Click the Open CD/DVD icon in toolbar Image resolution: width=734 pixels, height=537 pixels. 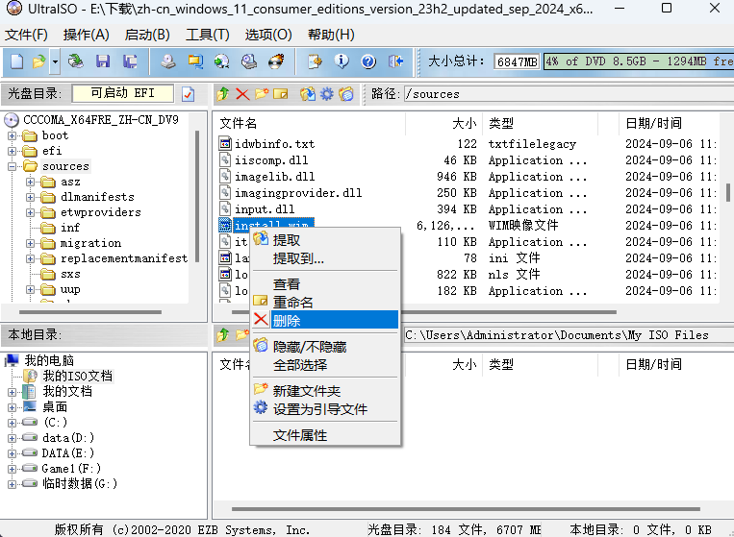point(75,61)
